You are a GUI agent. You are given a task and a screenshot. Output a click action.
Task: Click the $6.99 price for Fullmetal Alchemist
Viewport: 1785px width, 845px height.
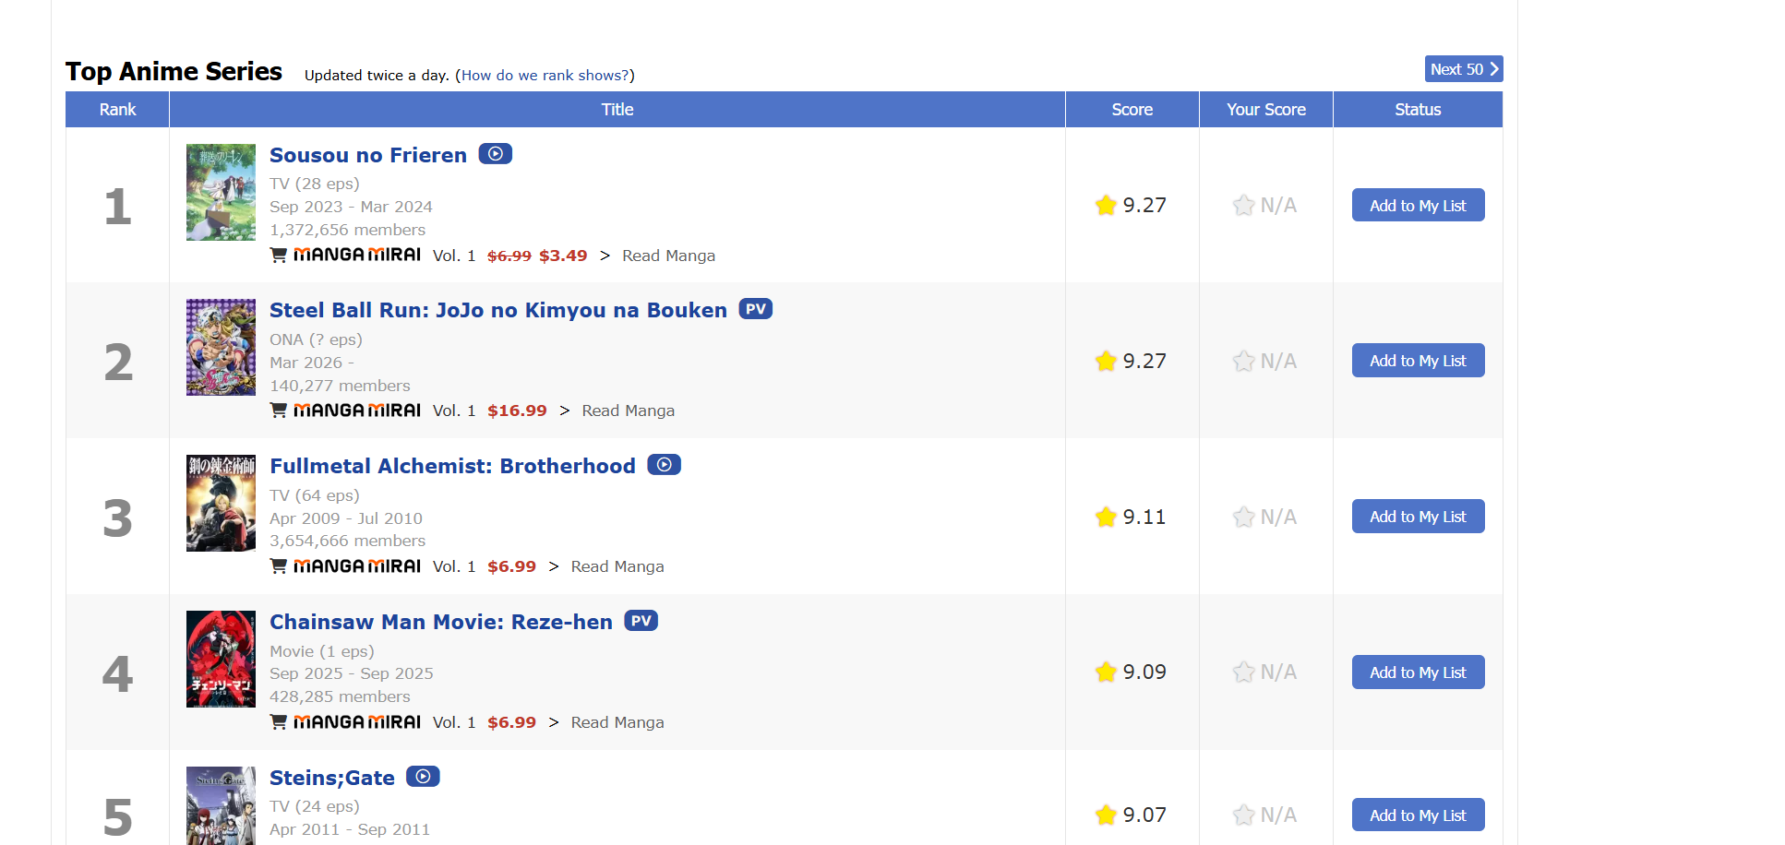tap(511, 566)
